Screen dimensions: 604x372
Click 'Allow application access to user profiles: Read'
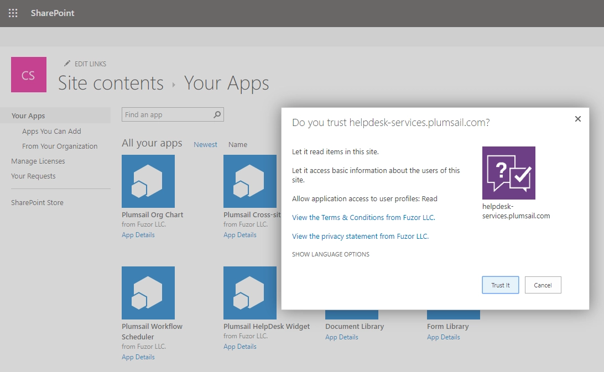pyautogui.click(x=365, y=198)
